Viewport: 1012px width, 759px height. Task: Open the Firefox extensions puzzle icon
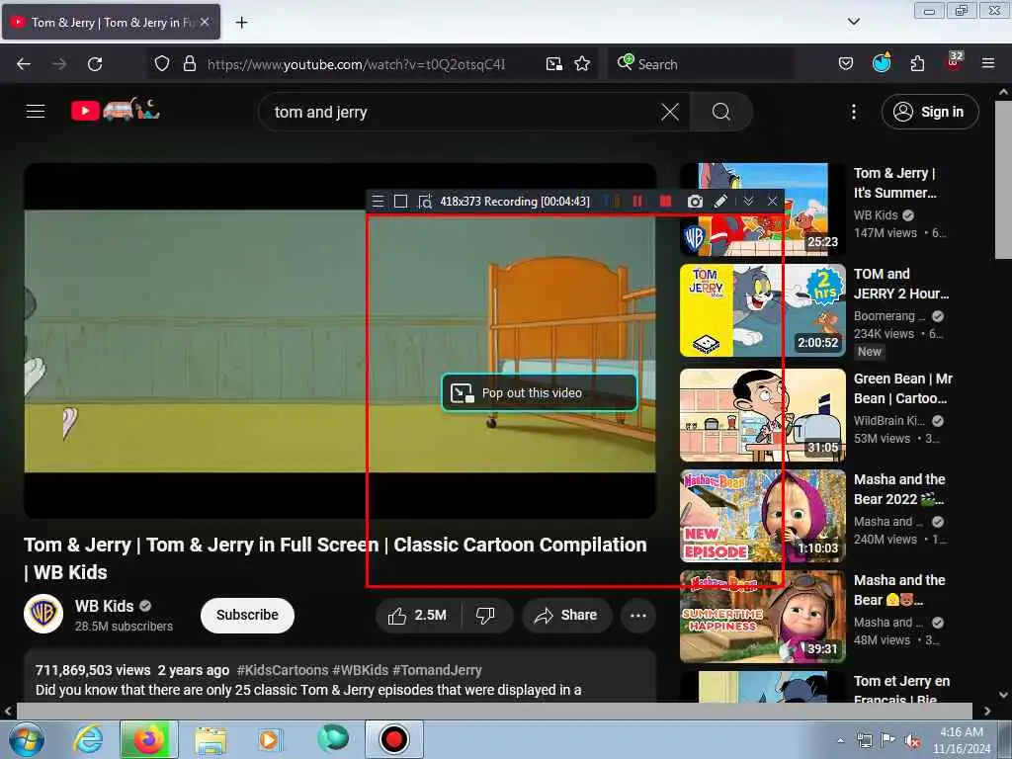917,64
